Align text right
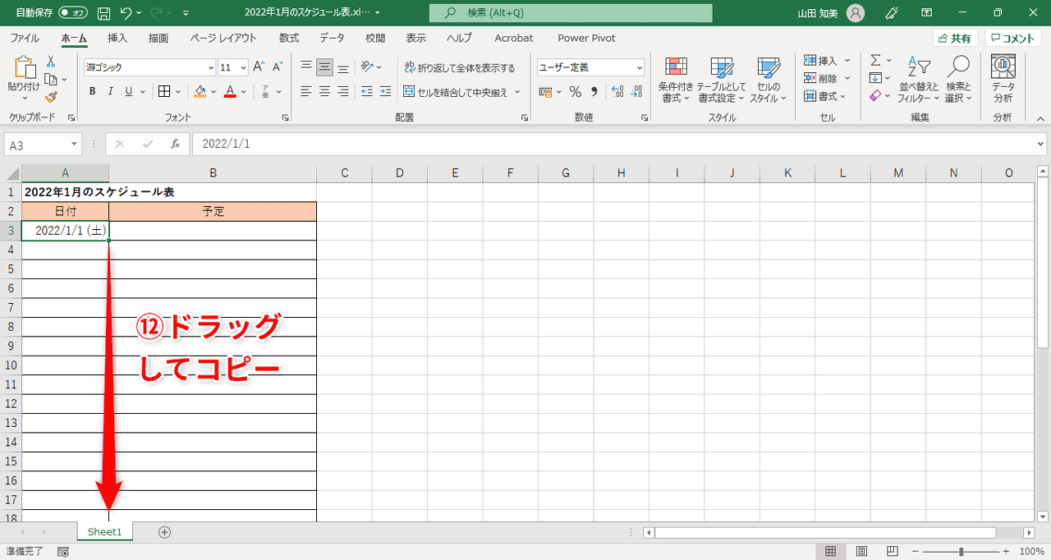Image resolution: width=1051 pixels, height=560 pixels. coord(343,91)
